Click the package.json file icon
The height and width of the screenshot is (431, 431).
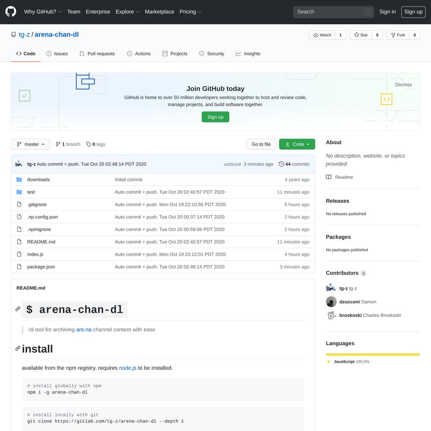coord(19,267)
